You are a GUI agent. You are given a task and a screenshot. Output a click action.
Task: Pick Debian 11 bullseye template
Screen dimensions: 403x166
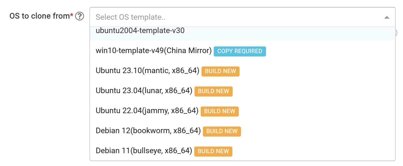(144, 151)
